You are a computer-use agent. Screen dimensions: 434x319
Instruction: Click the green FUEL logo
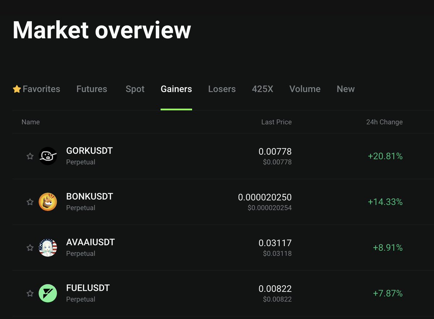(48, 293)
